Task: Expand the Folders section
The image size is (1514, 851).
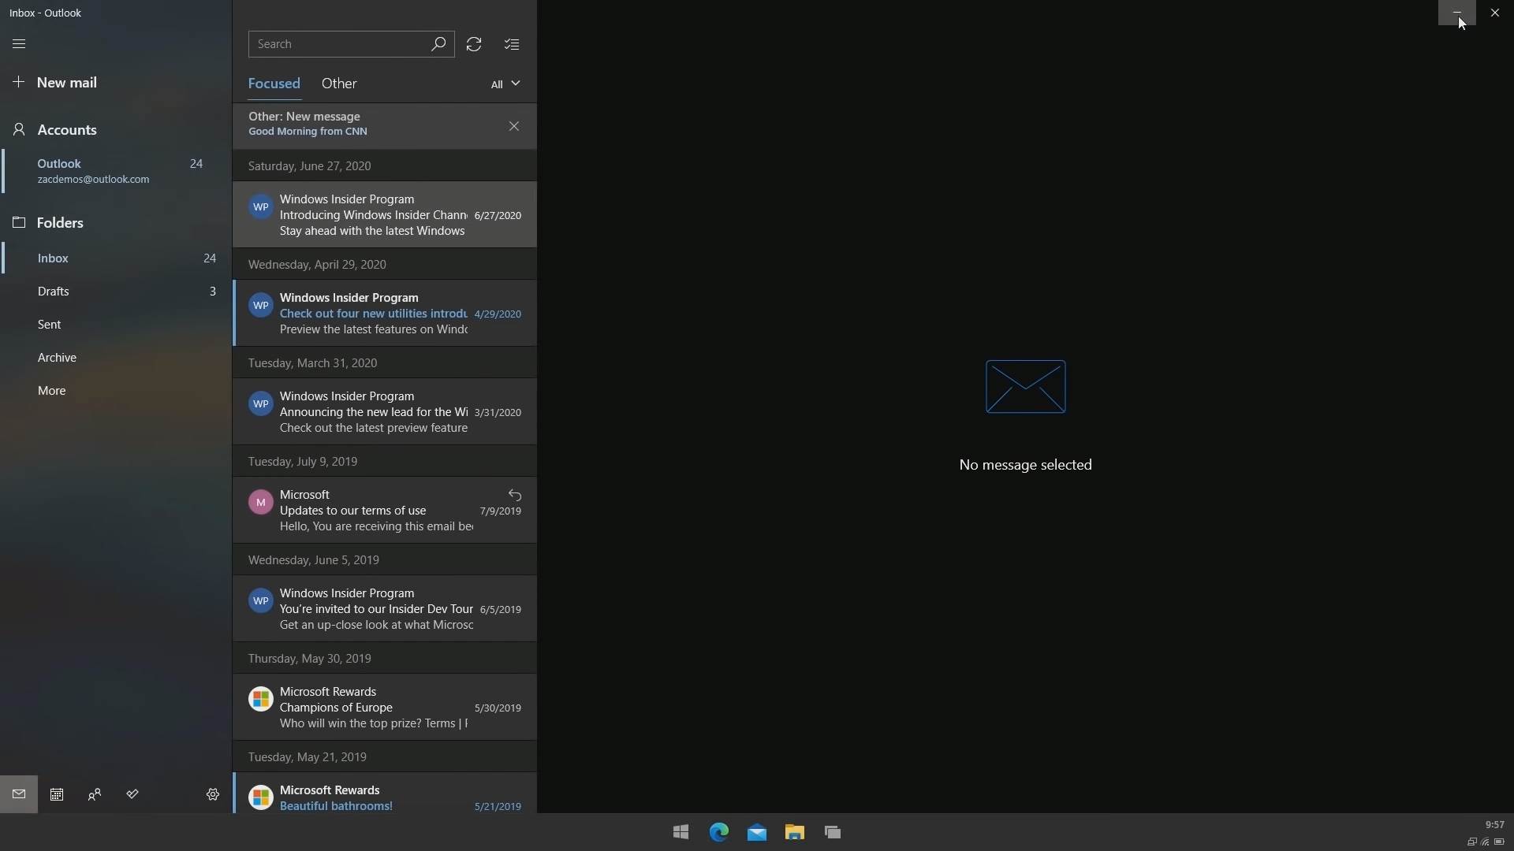Action: [59, 223]
